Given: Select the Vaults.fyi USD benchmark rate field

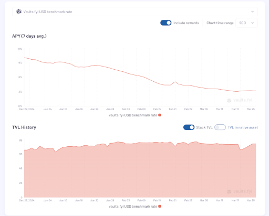Looking at the screenshot, I should [x=135, y=12].
